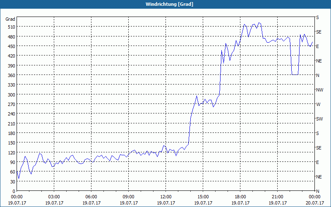Select the 19.07.17 date under 03:00
Screen dimensions: 331x207
tap(54, 203)
